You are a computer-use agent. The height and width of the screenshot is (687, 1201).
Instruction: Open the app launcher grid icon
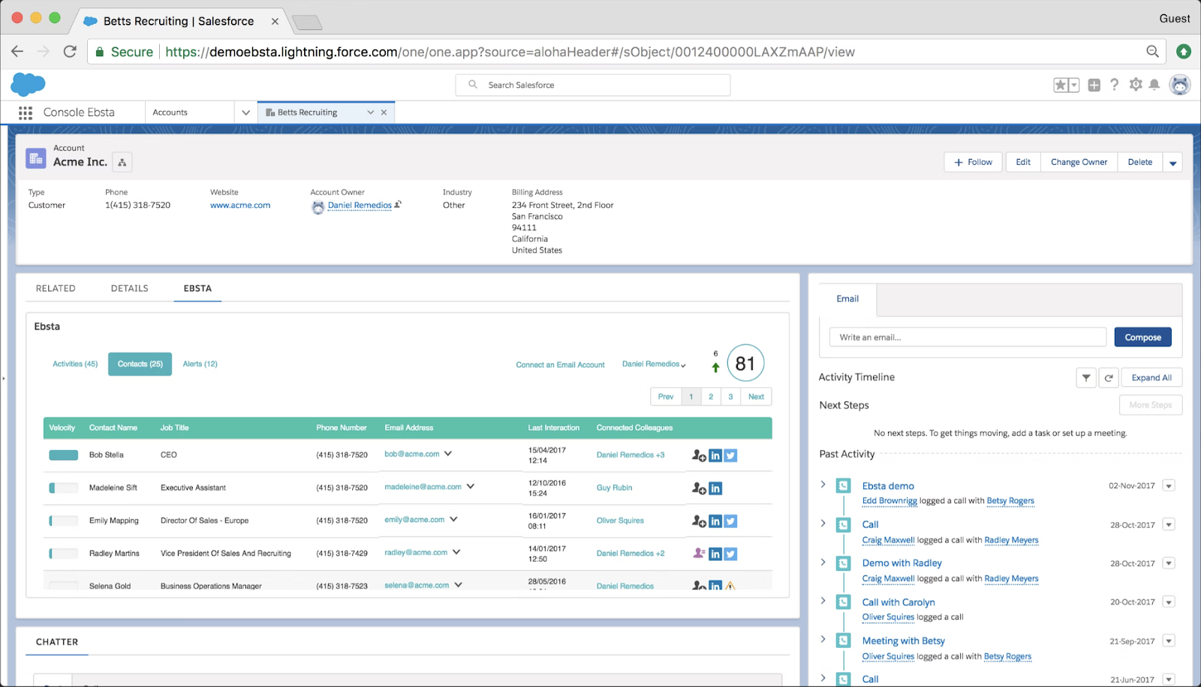click(26, 112)
